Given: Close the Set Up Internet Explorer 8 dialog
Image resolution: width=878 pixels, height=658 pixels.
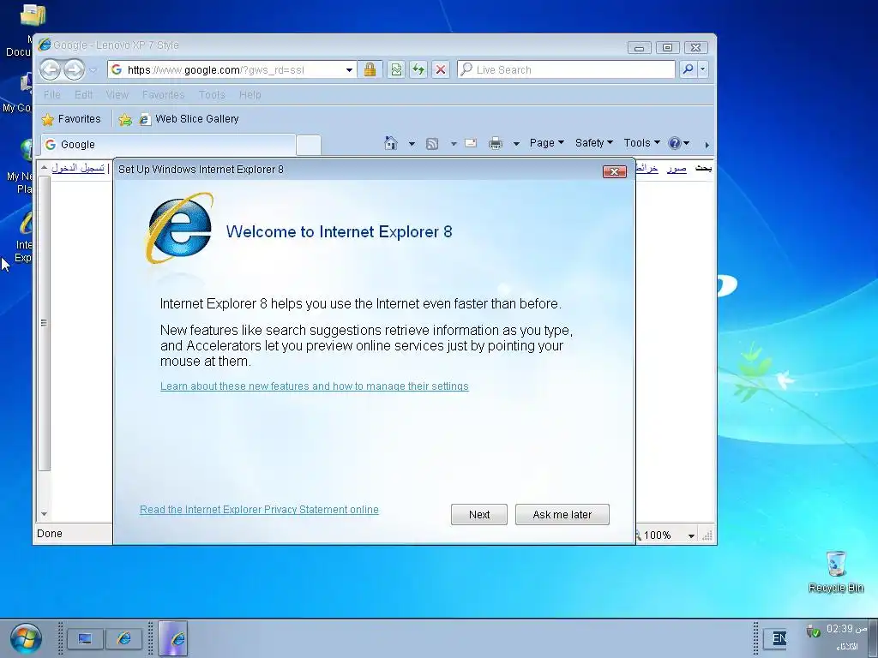Looking at the screenshot, I should (x=614, y=171).
